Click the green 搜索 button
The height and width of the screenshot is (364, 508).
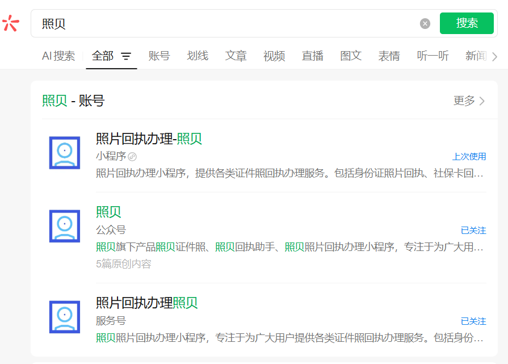click(467, 23)
